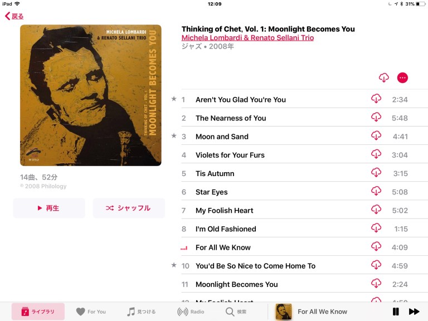Open the red more options ellipsis button

pyautogui.click(x=402, y=78)
